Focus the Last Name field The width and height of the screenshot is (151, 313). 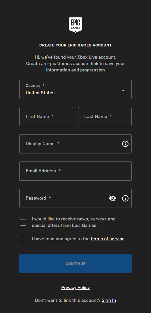coord(105,117)
